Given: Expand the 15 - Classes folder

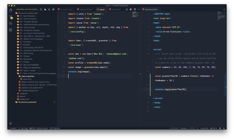Looking at the screenshot, I should click(25, 56).
